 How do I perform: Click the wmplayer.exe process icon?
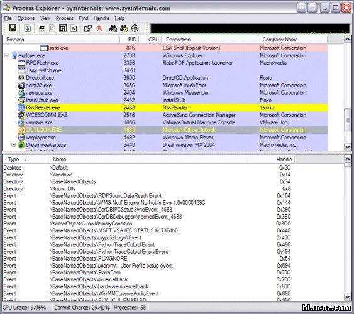21,138
